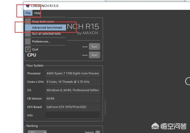Toggle Keep best score menu entry
The image size is (190, 133).
pos(45,21)
